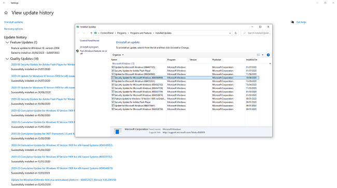
Task: Click icon of update row installed 13/05/2020
Action: [113, 81]
